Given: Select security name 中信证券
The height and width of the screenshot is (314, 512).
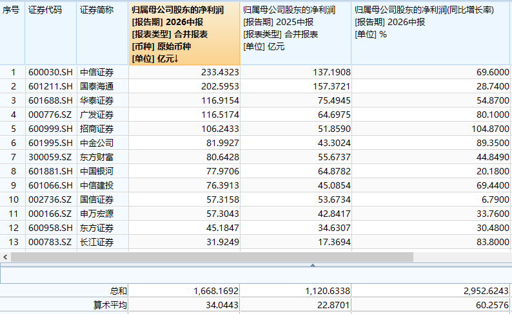Looking at the screenshot, I should 97,72.
